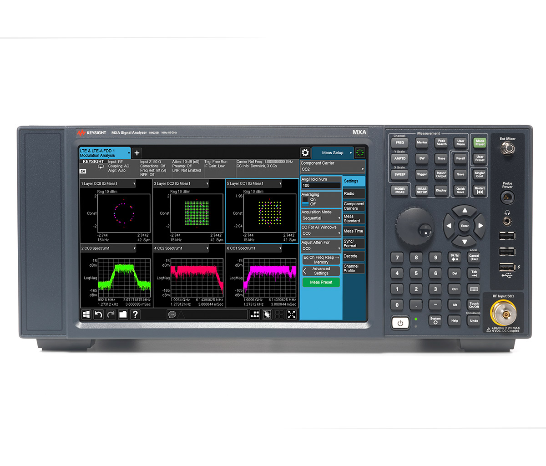Open the '2 CC0 Spectrum1' window dropdown
Screen dimensions: 546x466
[108, 248]
